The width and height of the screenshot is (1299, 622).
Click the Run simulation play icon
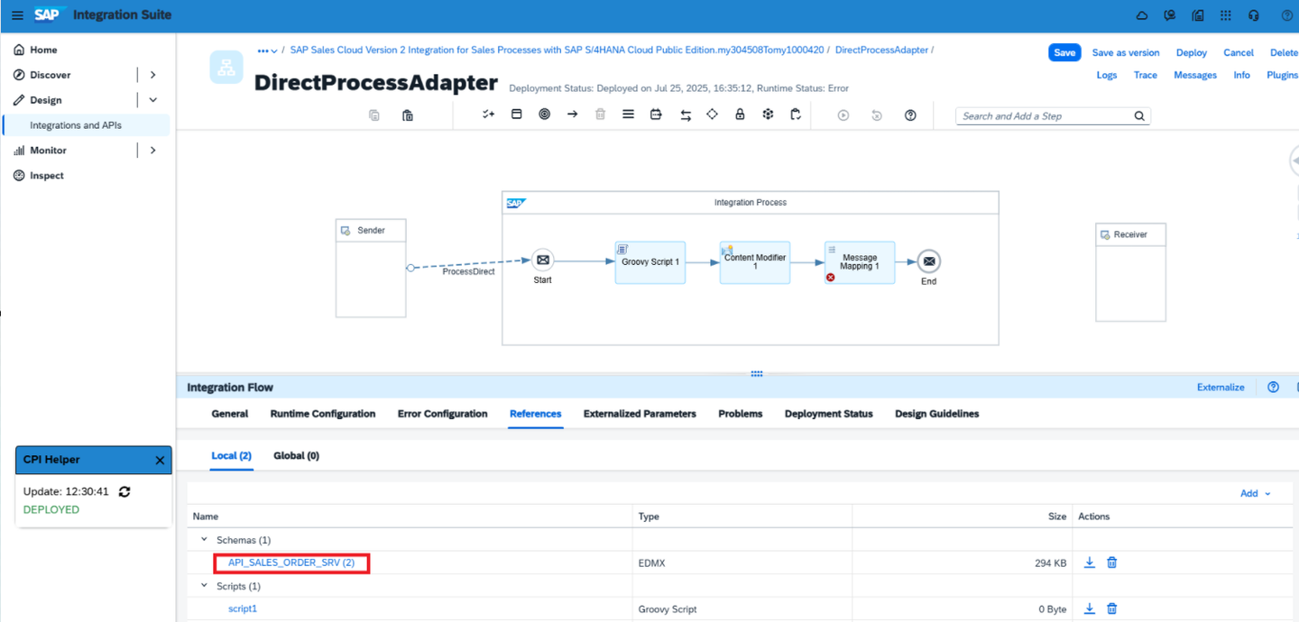(843, 115)
